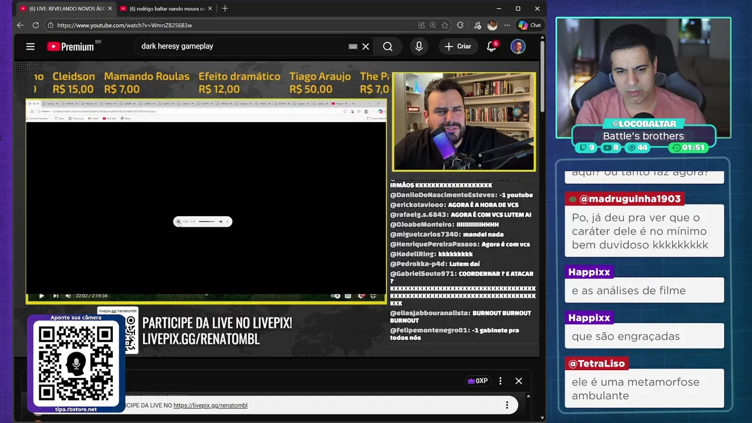Start voice search with the microphone
752x423 pixels.
click(419, 46)
